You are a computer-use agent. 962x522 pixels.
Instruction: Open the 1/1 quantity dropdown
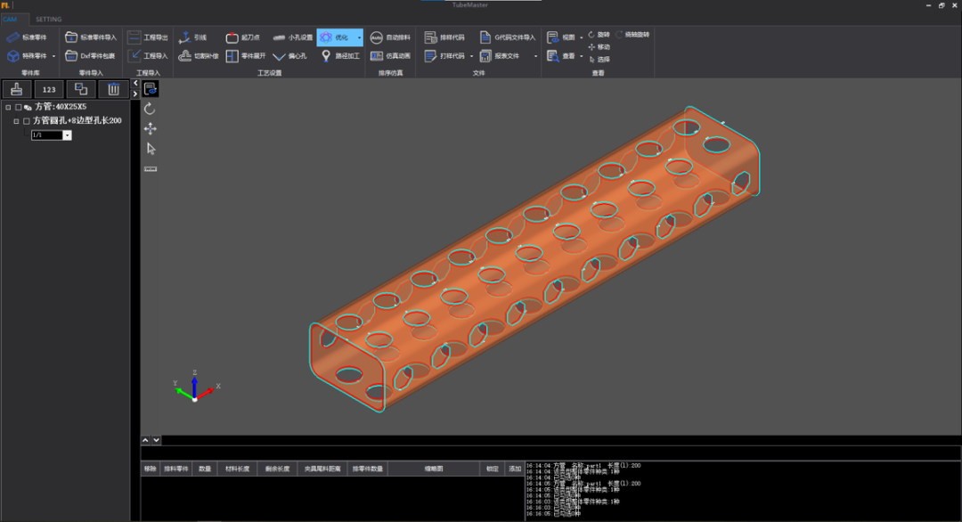coord(67,135)
